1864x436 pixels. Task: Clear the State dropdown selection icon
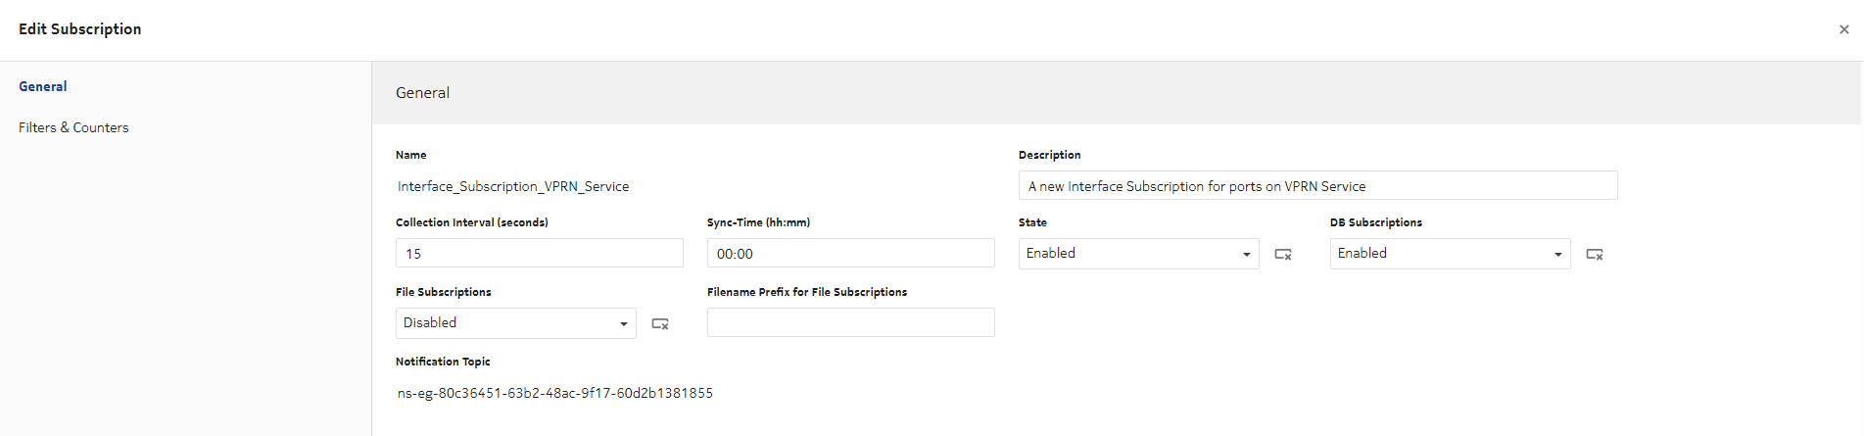click(1282, 255)
